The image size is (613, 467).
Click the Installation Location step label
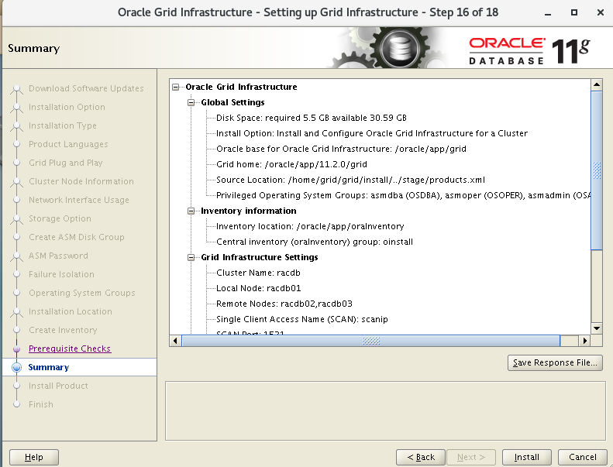coord(71,311)
